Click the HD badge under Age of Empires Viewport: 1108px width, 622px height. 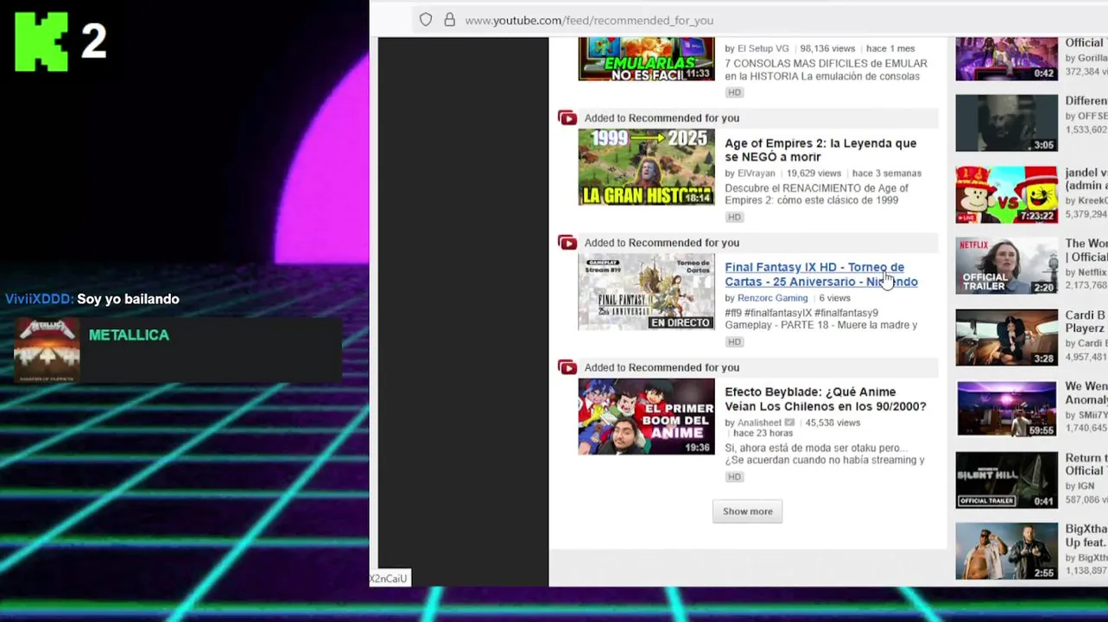point(734,218)
